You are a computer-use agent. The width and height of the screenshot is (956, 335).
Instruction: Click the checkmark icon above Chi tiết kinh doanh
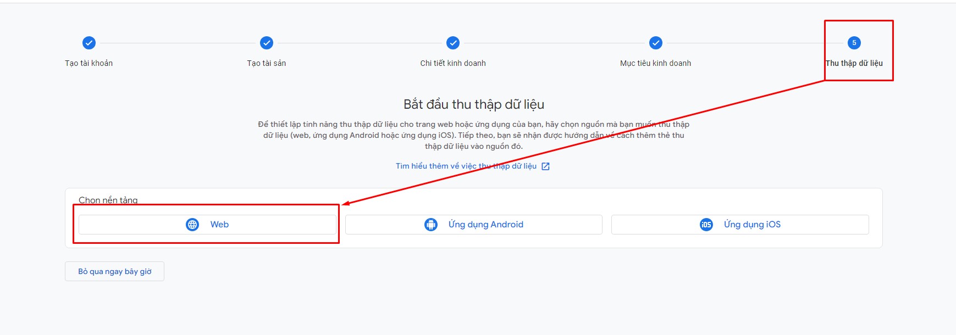pyautogui.click(x=453, y=43)
